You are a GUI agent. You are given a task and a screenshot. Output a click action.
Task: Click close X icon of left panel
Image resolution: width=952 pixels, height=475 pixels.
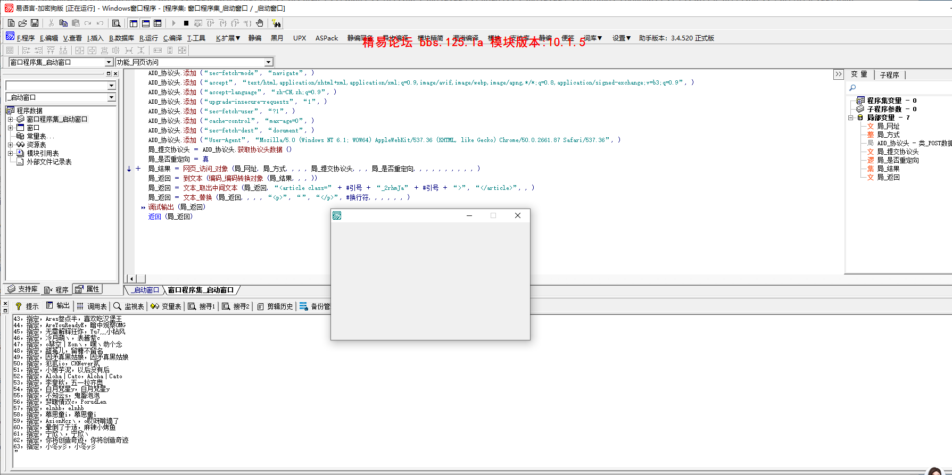click(115, 73)
